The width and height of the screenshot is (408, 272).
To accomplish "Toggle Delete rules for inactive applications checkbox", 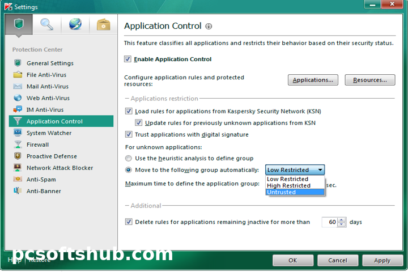I will 129,222.
